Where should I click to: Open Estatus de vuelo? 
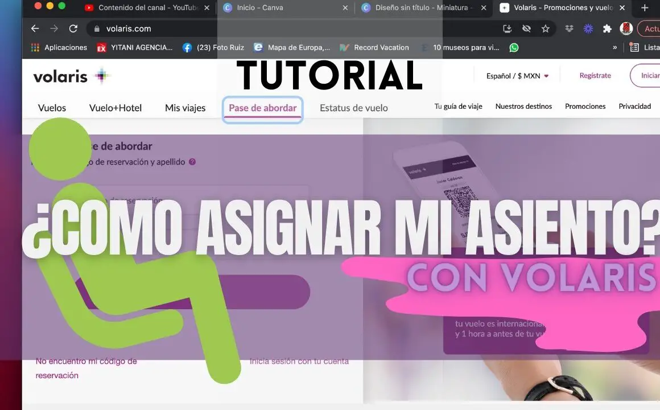pos(353,108)
